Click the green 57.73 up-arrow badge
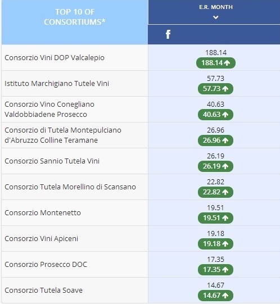The height and width of the screenshot is (304, 280). 215,89
